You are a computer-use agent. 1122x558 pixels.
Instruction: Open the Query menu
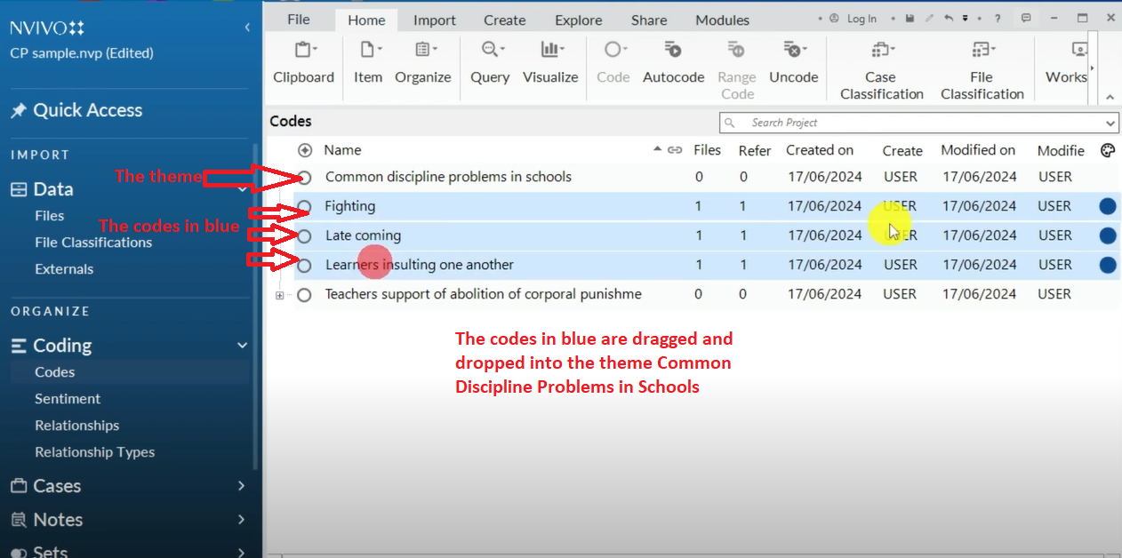coord(490,61)
